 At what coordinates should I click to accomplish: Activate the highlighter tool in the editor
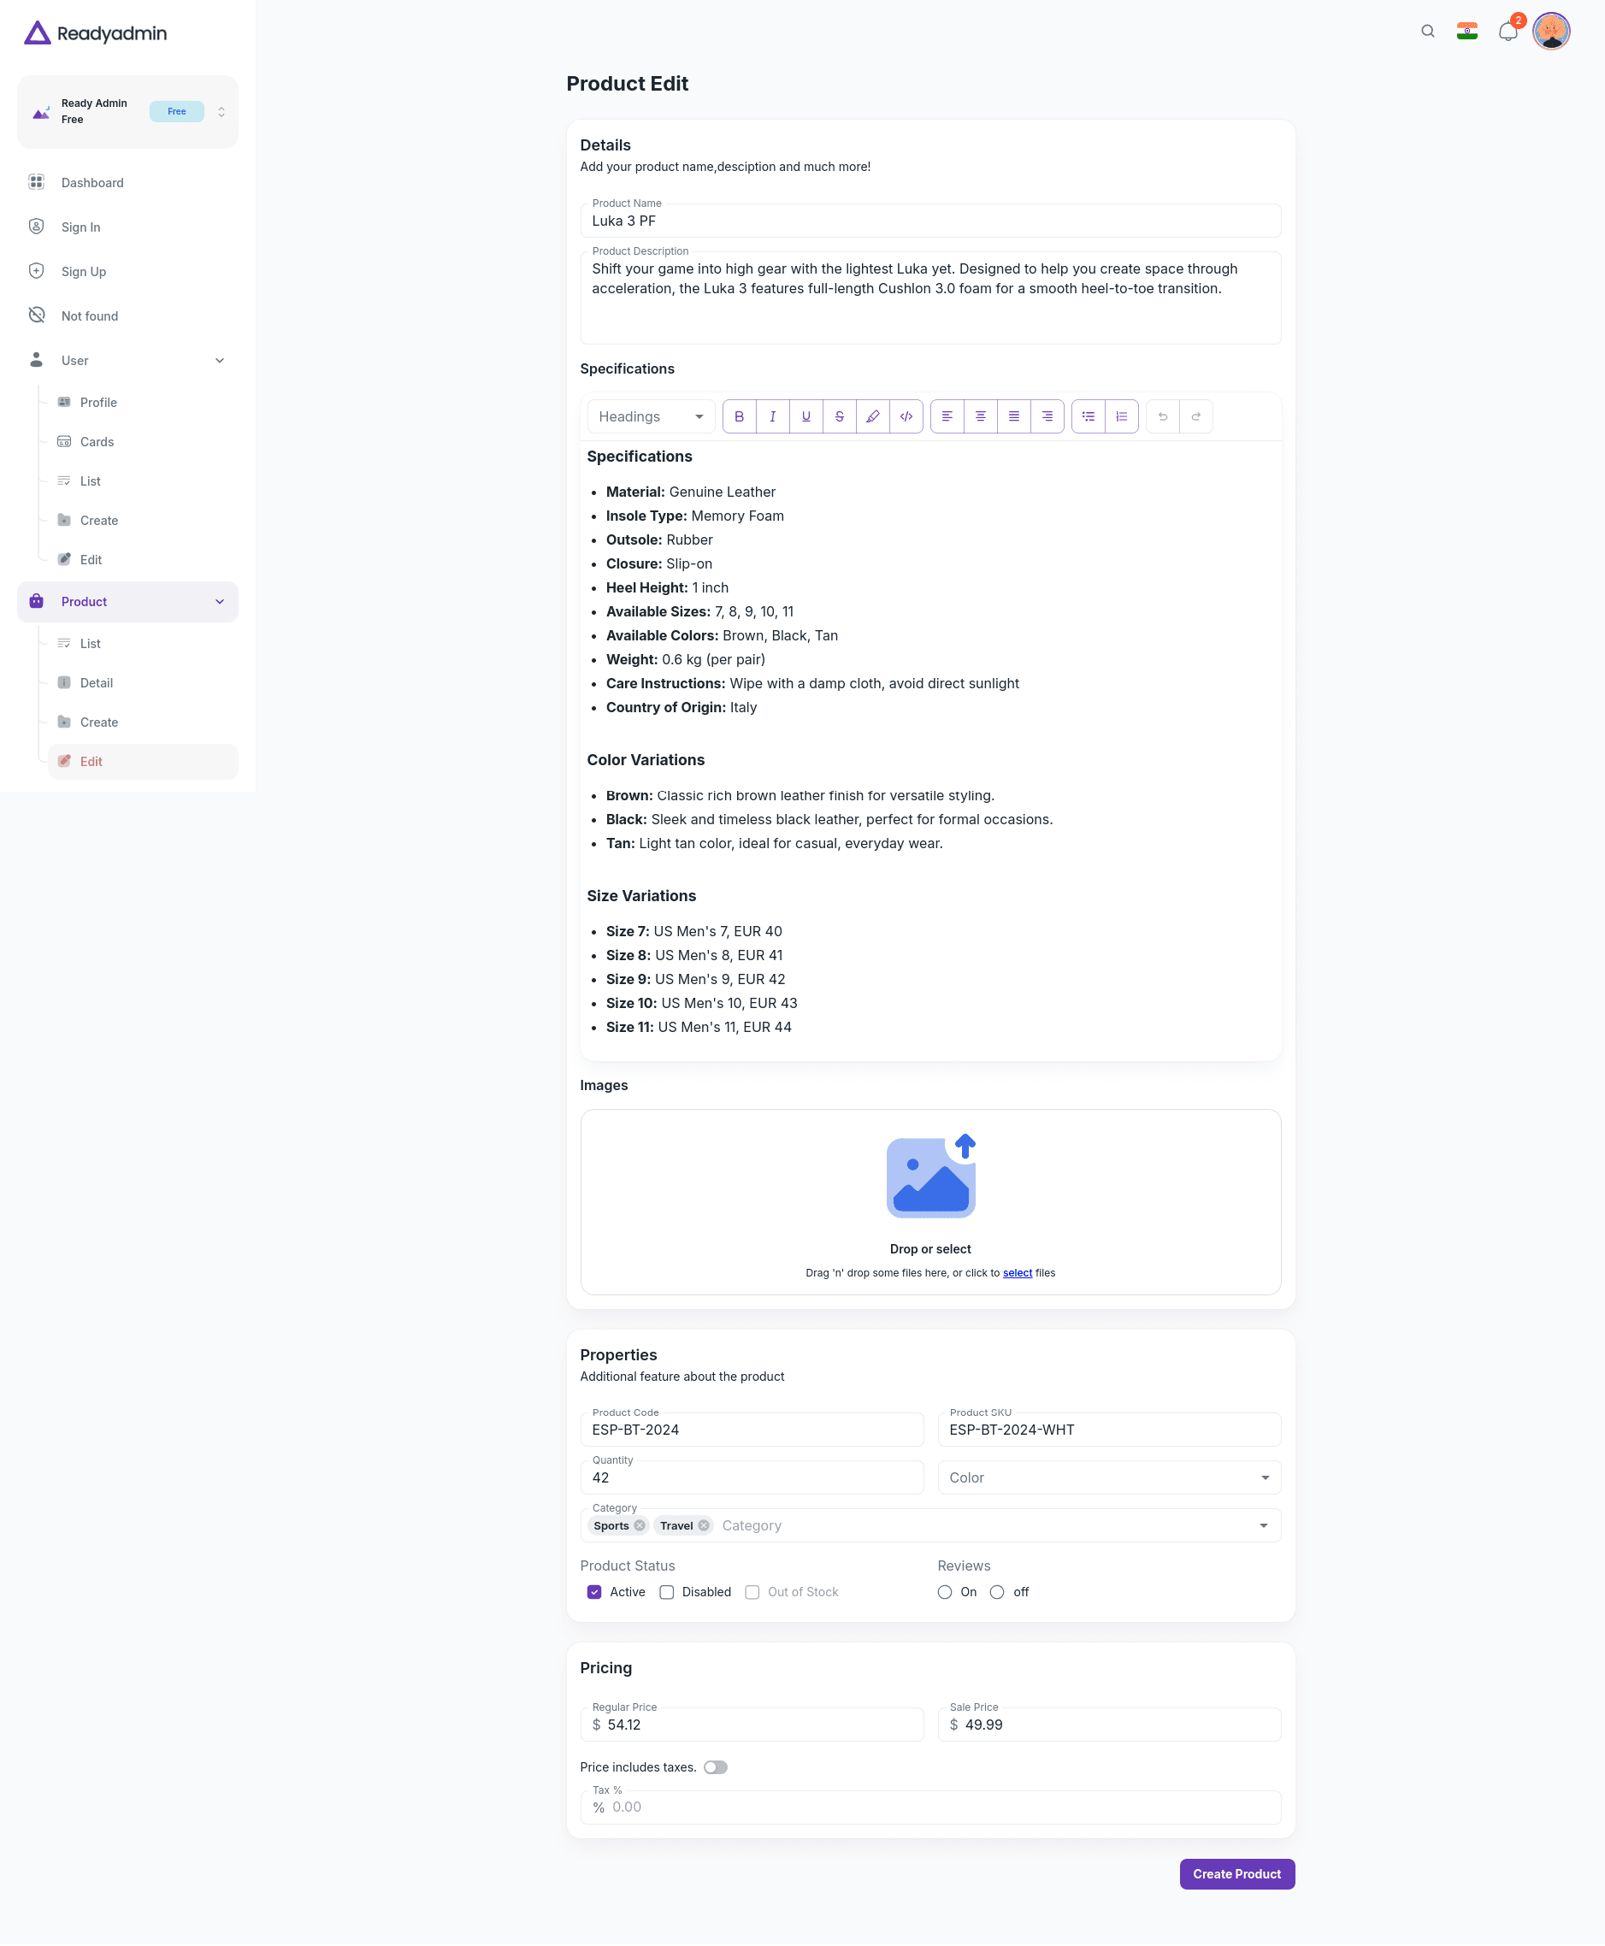click(x=872, y=416)
